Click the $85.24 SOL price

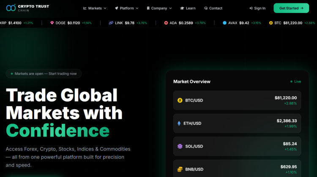pyautogui.click(x=290, y=144)
